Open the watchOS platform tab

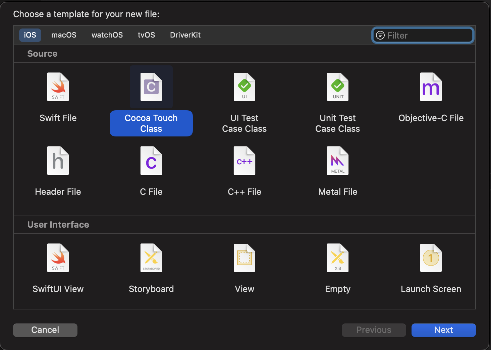(107, 35)
